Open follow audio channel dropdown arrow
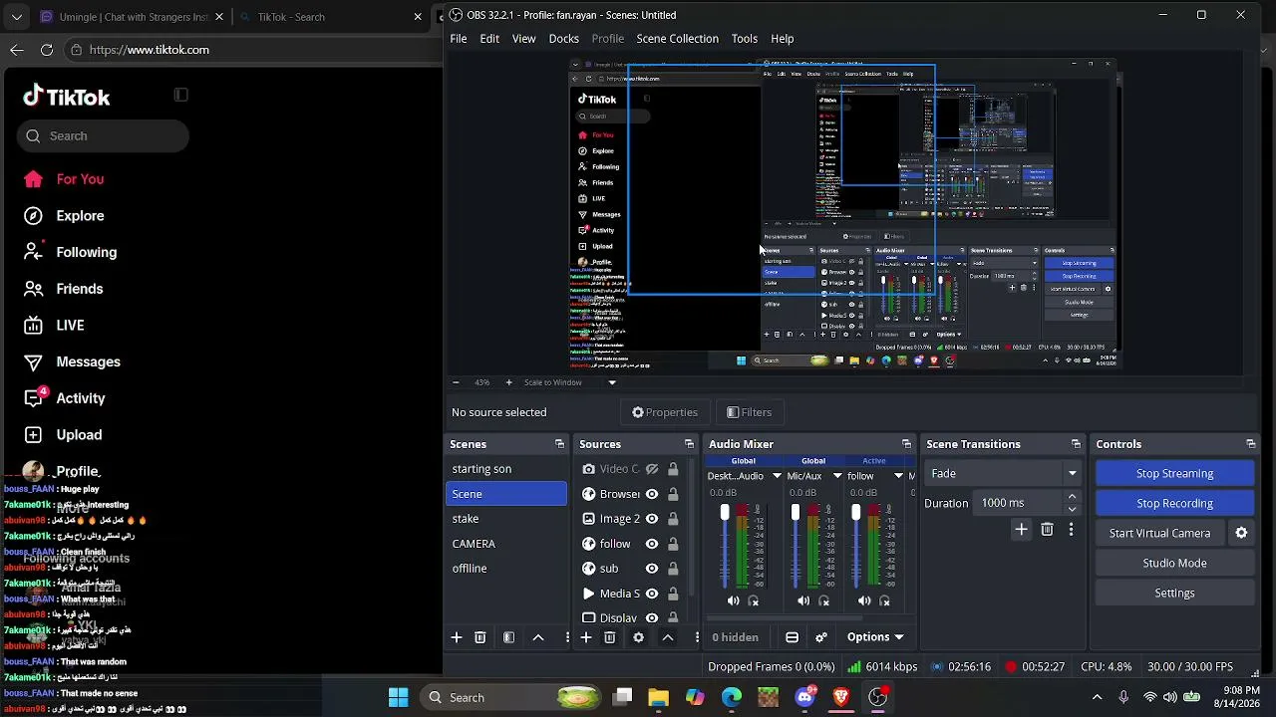Image resolution: width=1276 pixels, height=717 pixels. pos(898,476)
